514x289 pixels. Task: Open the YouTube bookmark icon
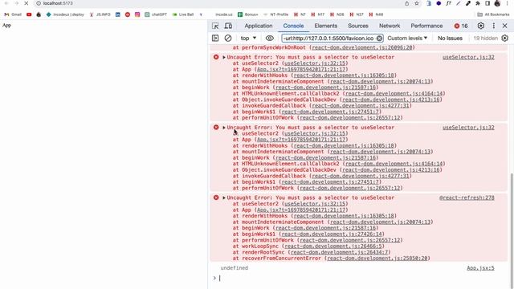[29, 14]
